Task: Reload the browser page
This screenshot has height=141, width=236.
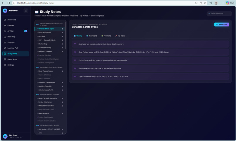Action: click(x=8, y=3)
